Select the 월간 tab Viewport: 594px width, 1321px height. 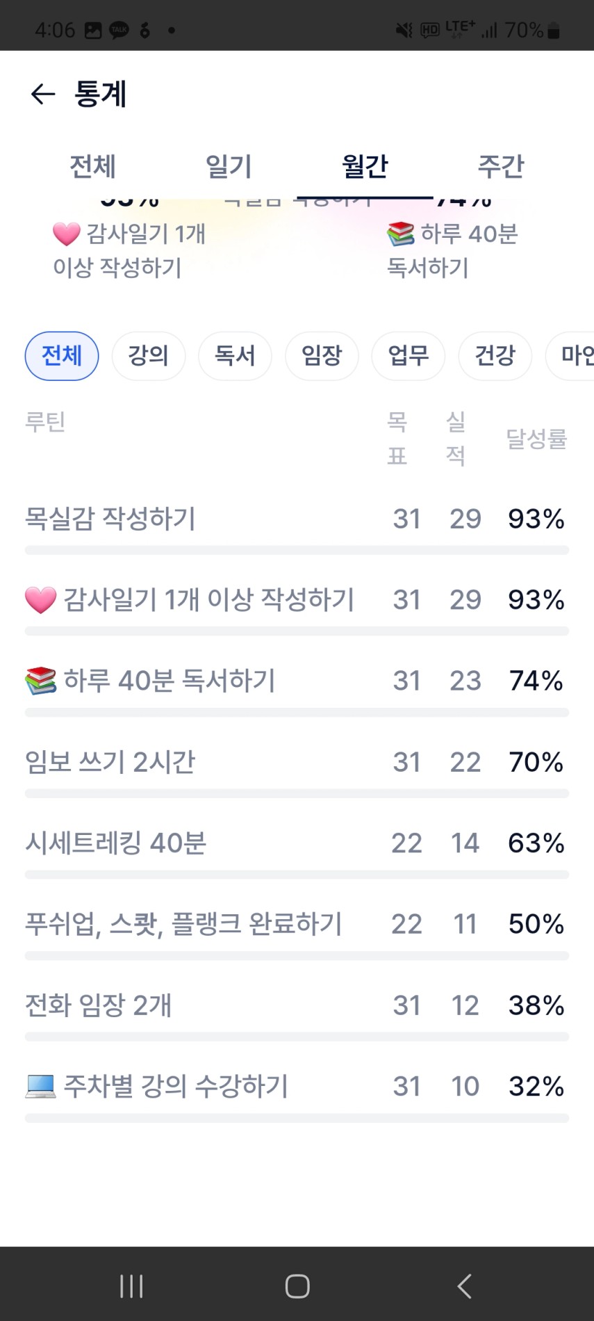(x=365, y=167)
